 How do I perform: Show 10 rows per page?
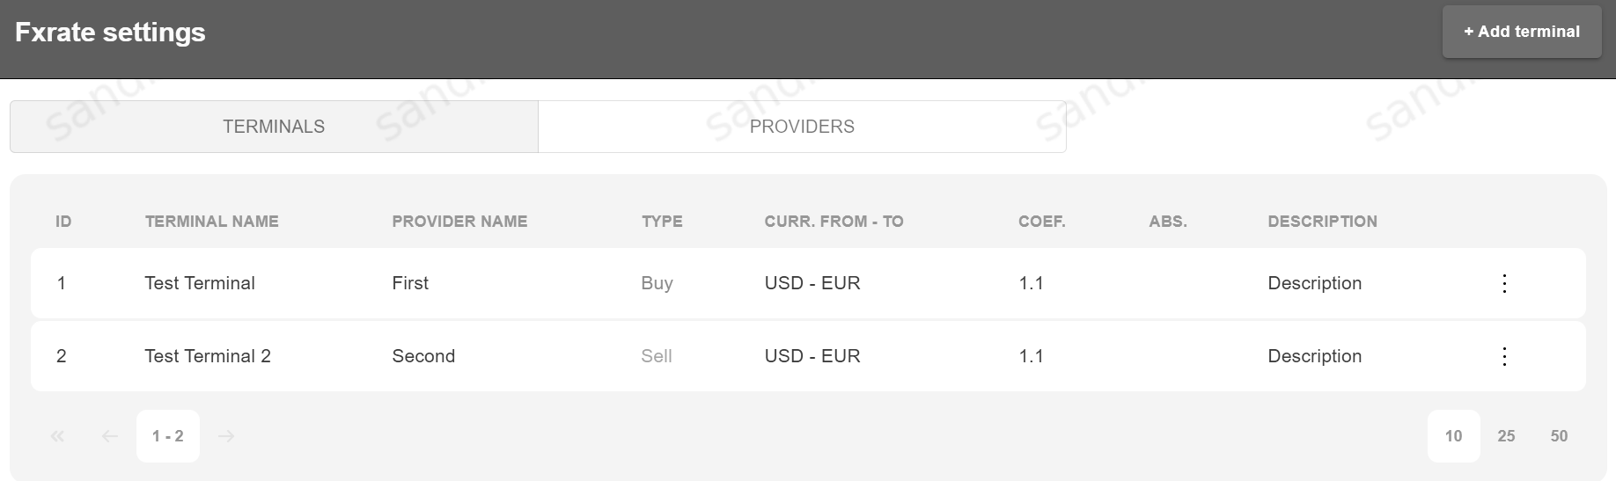pyautogui.click(x=1453, y=436)
